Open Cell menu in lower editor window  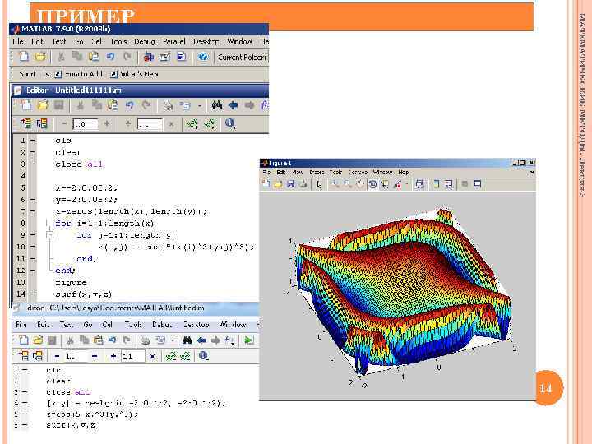(107, 324)
